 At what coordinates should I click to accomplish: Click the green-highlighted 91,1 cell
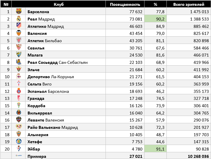coord(155,149)
